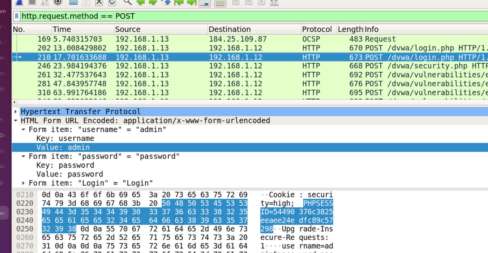
Task: Expand the "Login" form item
Action: [23, 183]
